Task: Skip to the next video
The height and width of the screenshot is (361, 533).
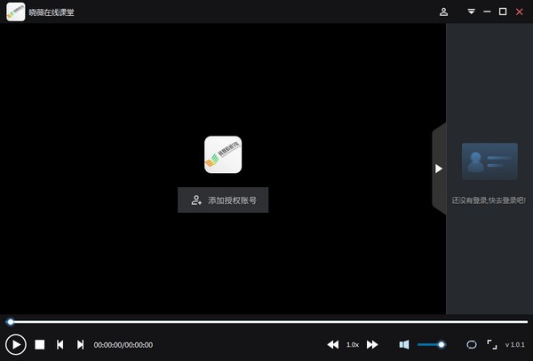Action: click(80, 344)
